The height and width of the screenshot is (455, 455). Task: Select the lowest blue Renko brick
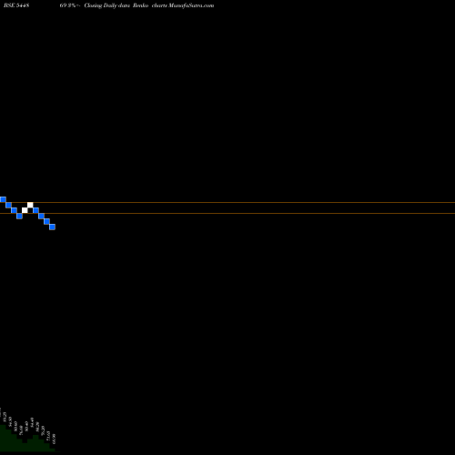(x=52, y=227)
